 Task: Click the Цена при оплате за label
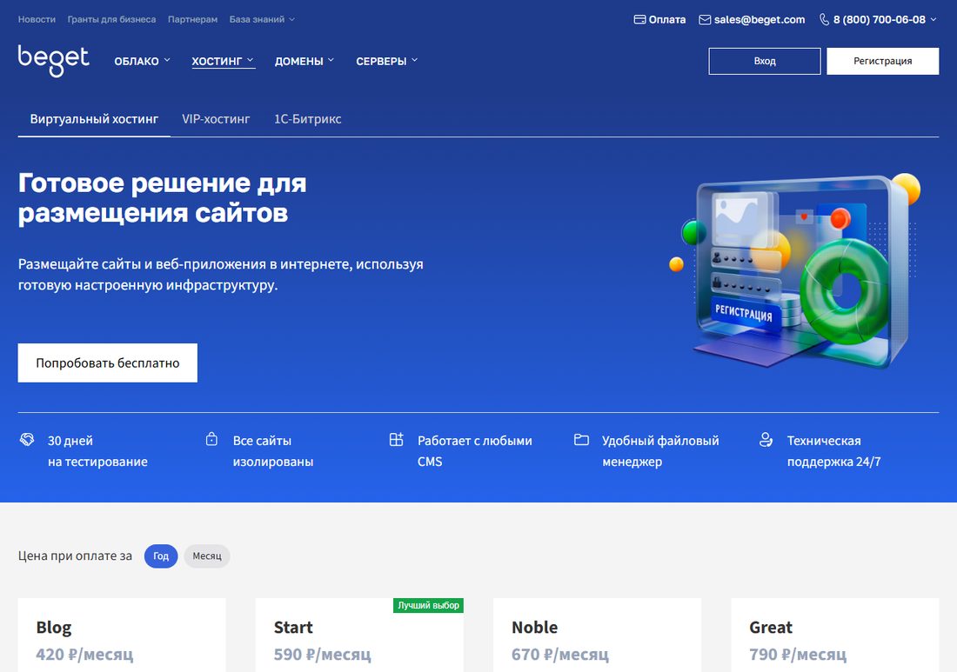point(75,556)
